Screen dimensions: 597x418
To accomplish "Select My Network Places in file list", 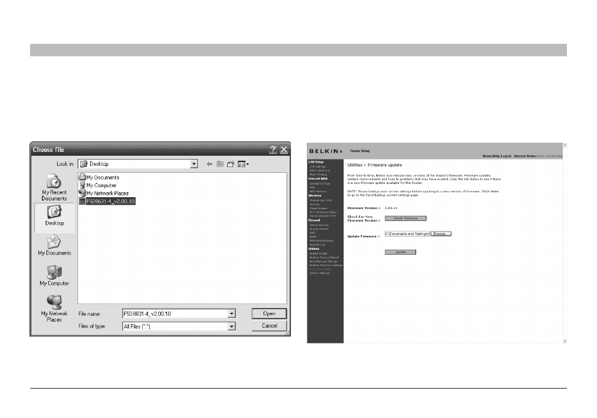I will pyautogui.click(x=103, y=193).
